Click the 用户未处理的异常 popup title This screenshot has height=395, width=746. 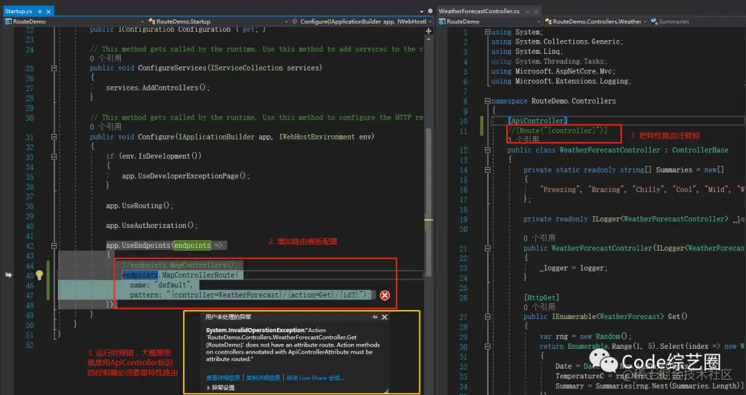click(x=229, y=317)
